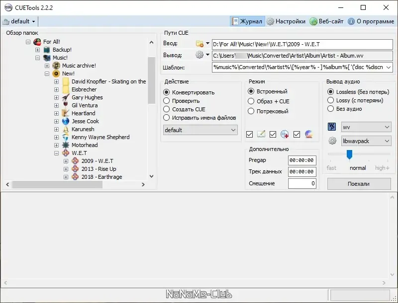
Task: Click the For All! drive icon
Action: point(37,42)
